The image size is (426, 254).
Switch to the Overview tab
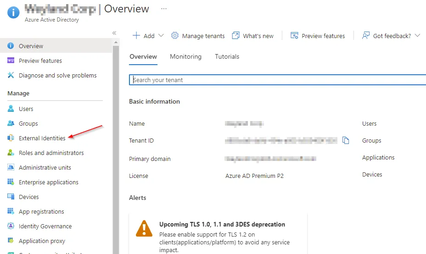click(x=143, y=56)
